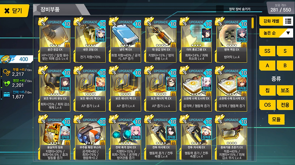This screenshot has width=295, height=165.
Task: Click the 모듈 filter button
Action: pyautogui.click(x=276, y=119)
